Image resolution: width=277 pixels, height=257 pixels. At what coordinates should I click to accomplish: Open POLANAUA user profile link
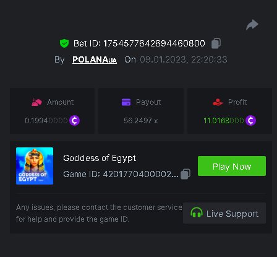coord(95,59)
